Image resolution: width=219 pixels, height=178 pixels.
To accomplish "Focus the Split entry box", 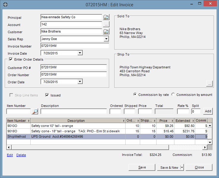I will pos(196,111).
